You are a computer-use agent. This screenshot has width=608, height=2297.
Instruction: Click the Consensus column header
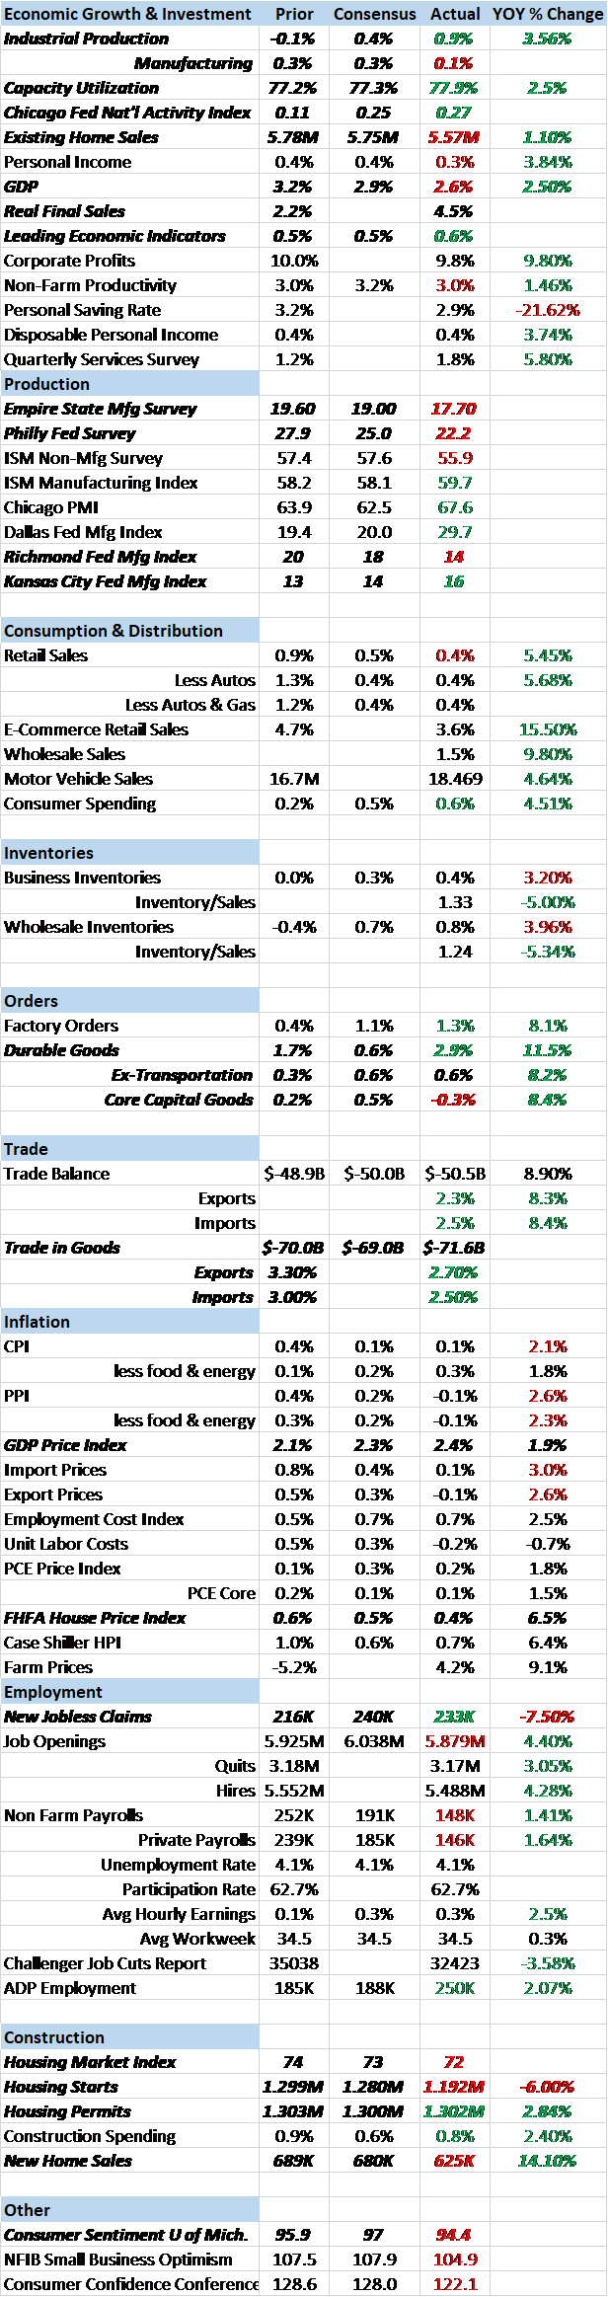coord(374,14)
